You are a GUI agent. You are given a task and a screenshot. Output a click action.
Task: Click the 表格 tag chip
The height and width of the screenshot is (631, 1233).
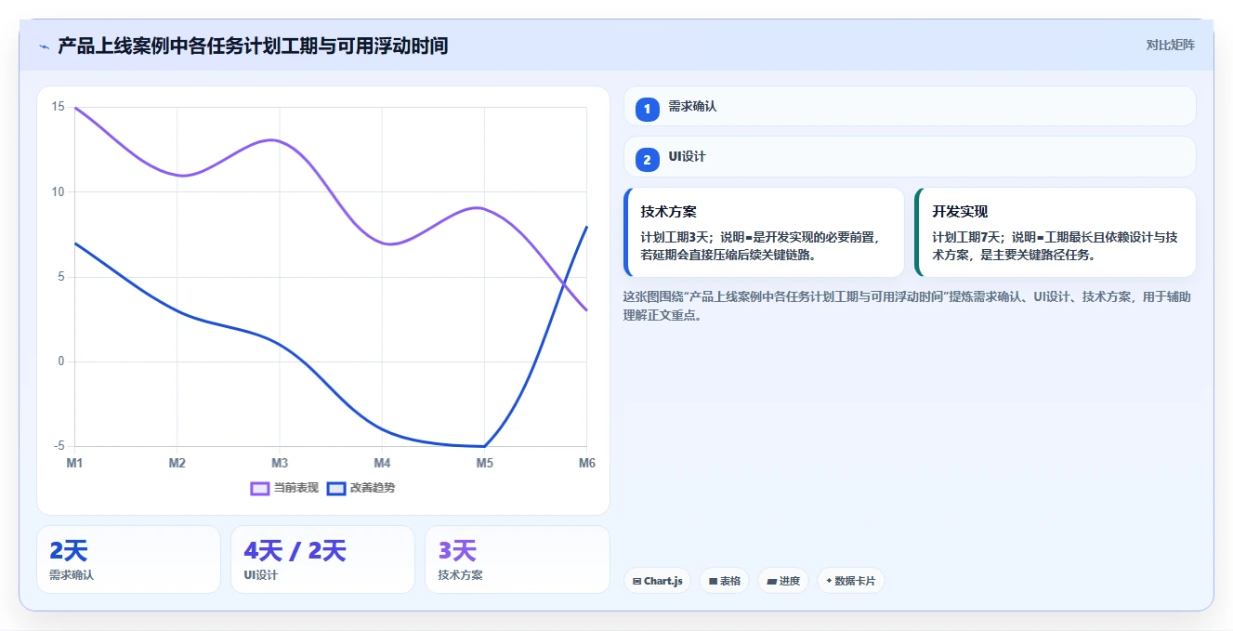pyautogui.click(x=725, y=581)
